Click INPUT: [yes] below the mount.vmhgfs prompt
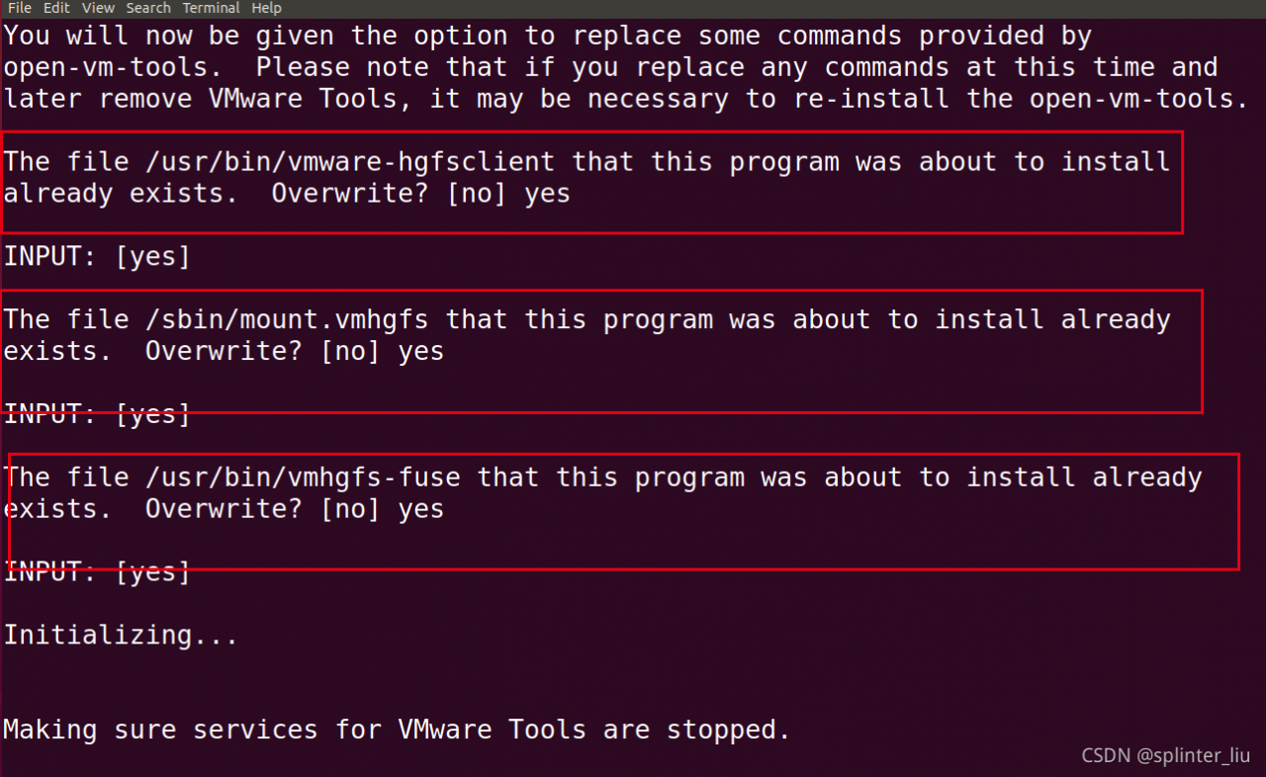Screen dimensions: 1266x777 click(x=97, y=415)
